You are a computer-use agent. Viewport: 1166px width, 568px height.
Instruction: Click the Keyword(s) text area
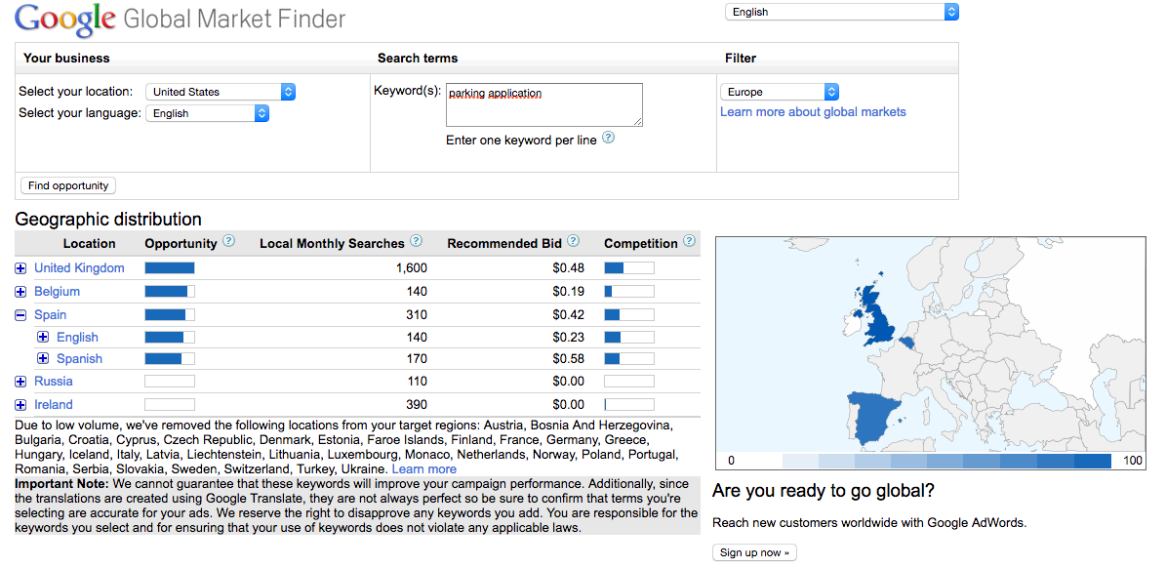coord(544,104)
